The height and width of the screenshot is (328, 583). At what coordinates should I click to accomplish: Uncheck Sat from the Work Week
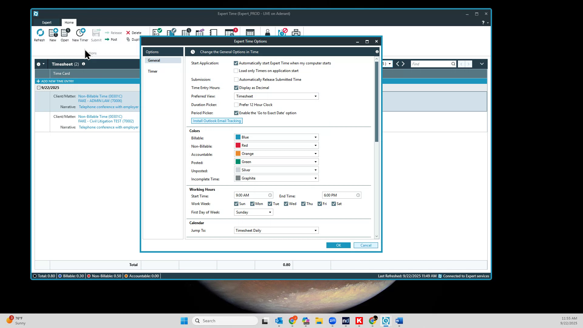coord(333,204)
